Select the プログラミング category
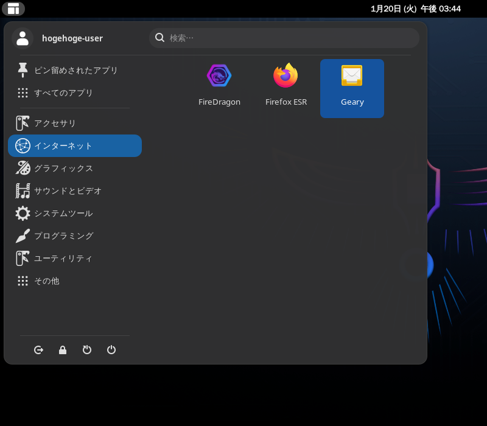 (x=75, y=236)
